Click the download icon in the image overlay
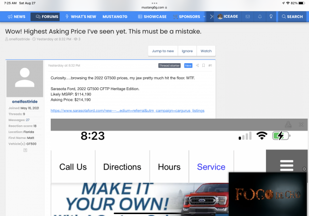The width and height of the screenshot is (309, 216). click(288, 124)
